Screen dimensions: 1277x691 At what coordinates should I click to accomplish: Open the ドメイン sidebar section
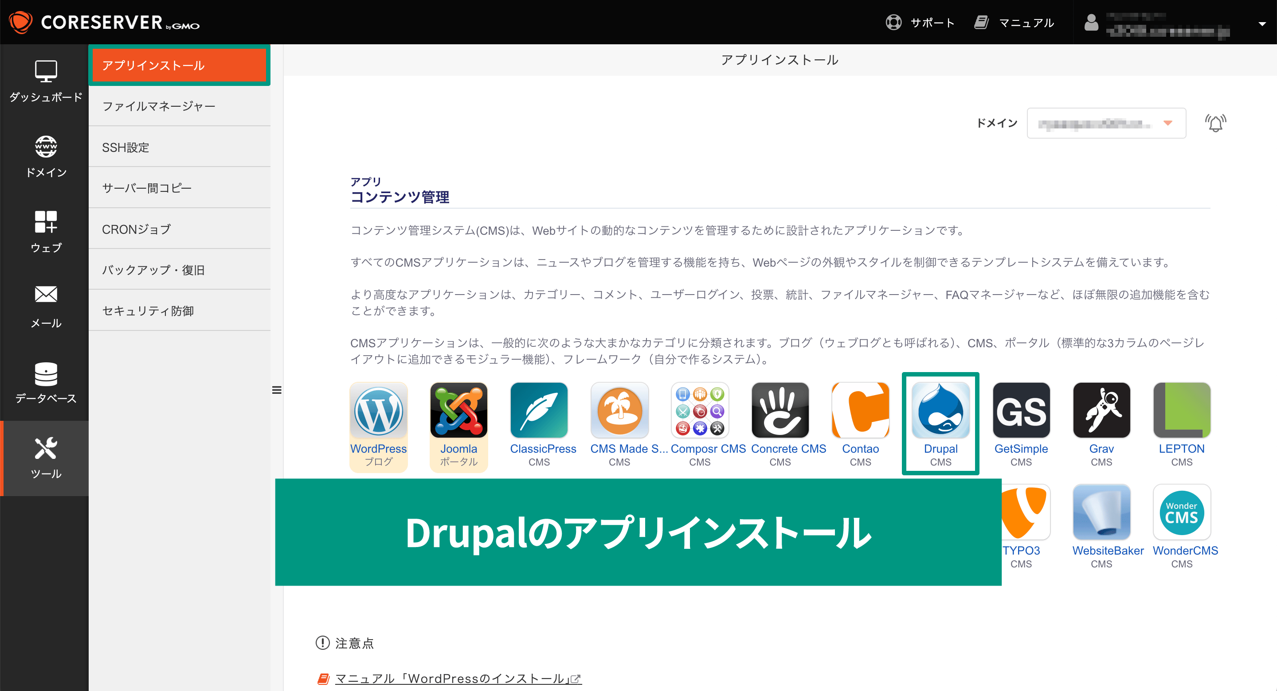[x=46, y=157]
